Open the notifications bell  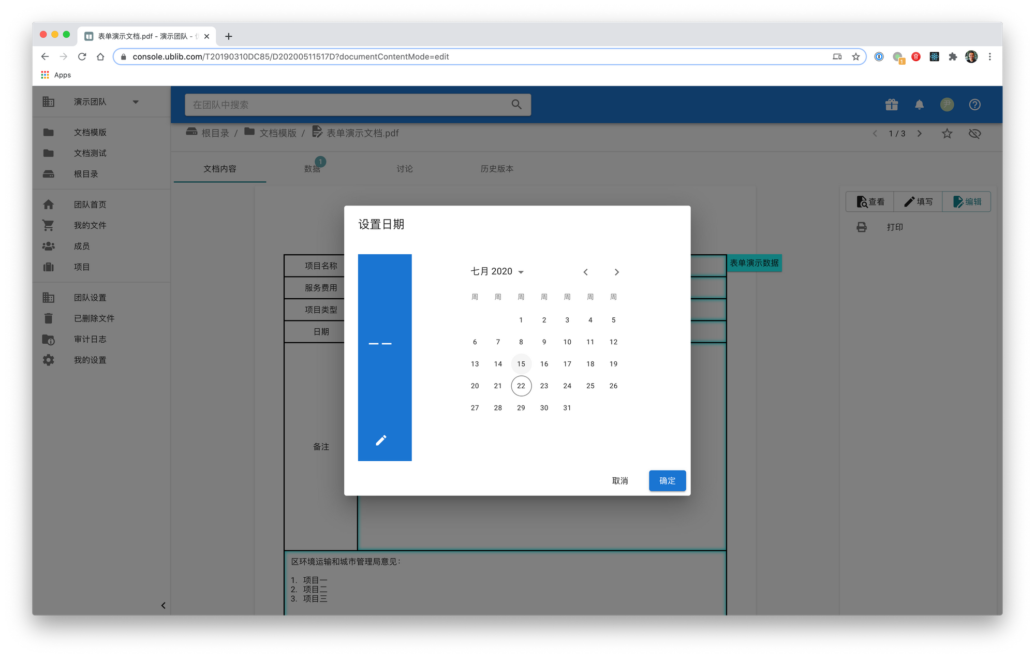coord(919,105)
